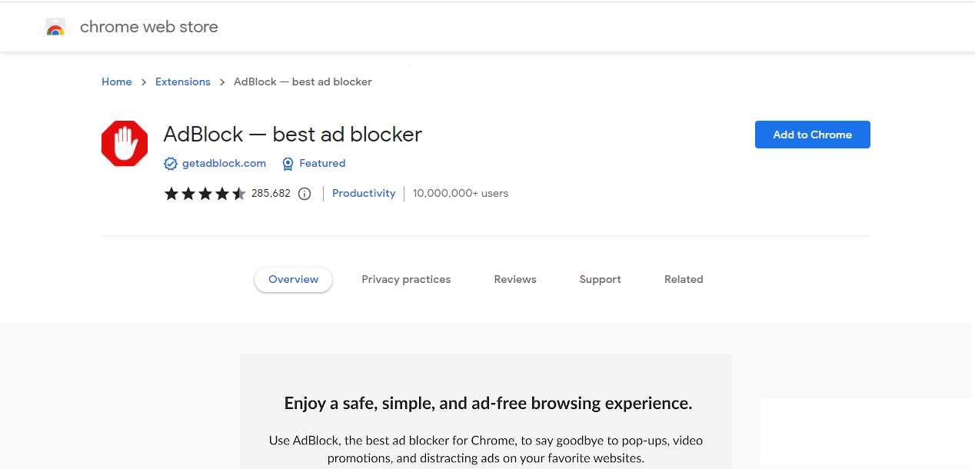Open the Reviews tab

pos(515,280)
